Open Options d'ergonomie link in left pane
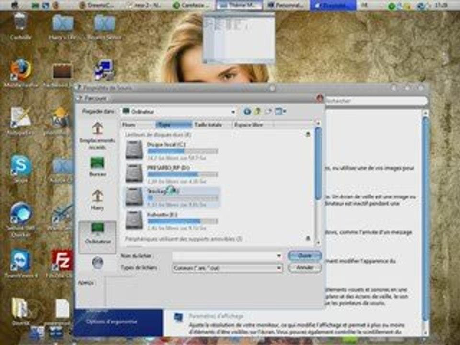Image resolution: width=460 pixels, height=345 pixels. point(112,322)
